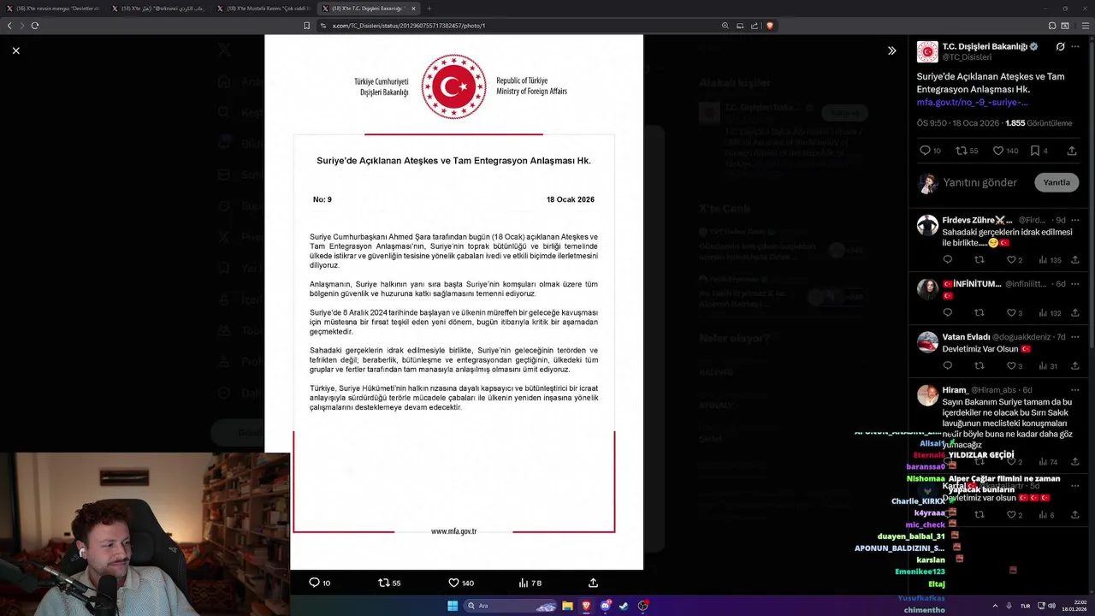Open Hiram_'s profile avatar
Screen dimensions: 1095x616
(927, 394)
